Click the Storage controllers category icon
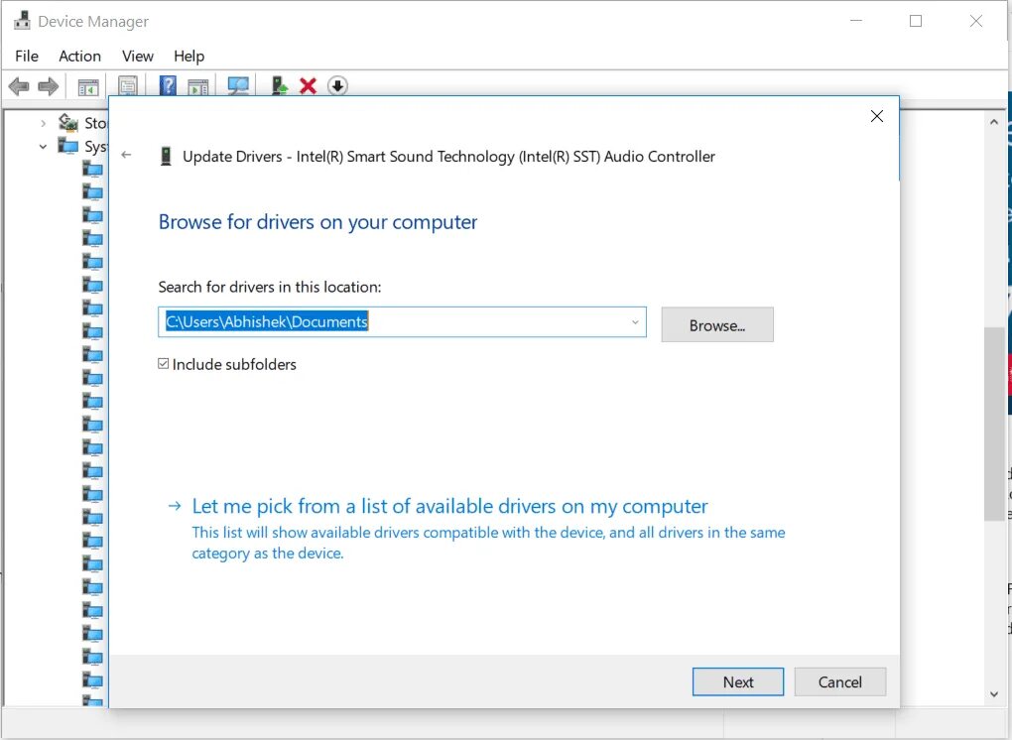 [x=68, y=122]
